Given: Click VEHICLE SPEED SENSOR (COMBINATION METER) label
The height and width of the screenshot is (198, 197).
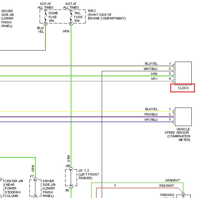Looking at the screenshot, I should click(177, 135).
